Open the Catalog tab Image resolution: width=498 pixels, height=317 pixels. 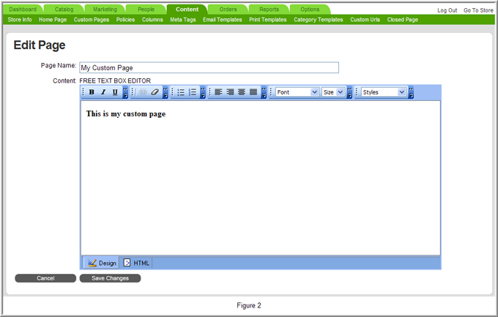(x=64, y=10)
